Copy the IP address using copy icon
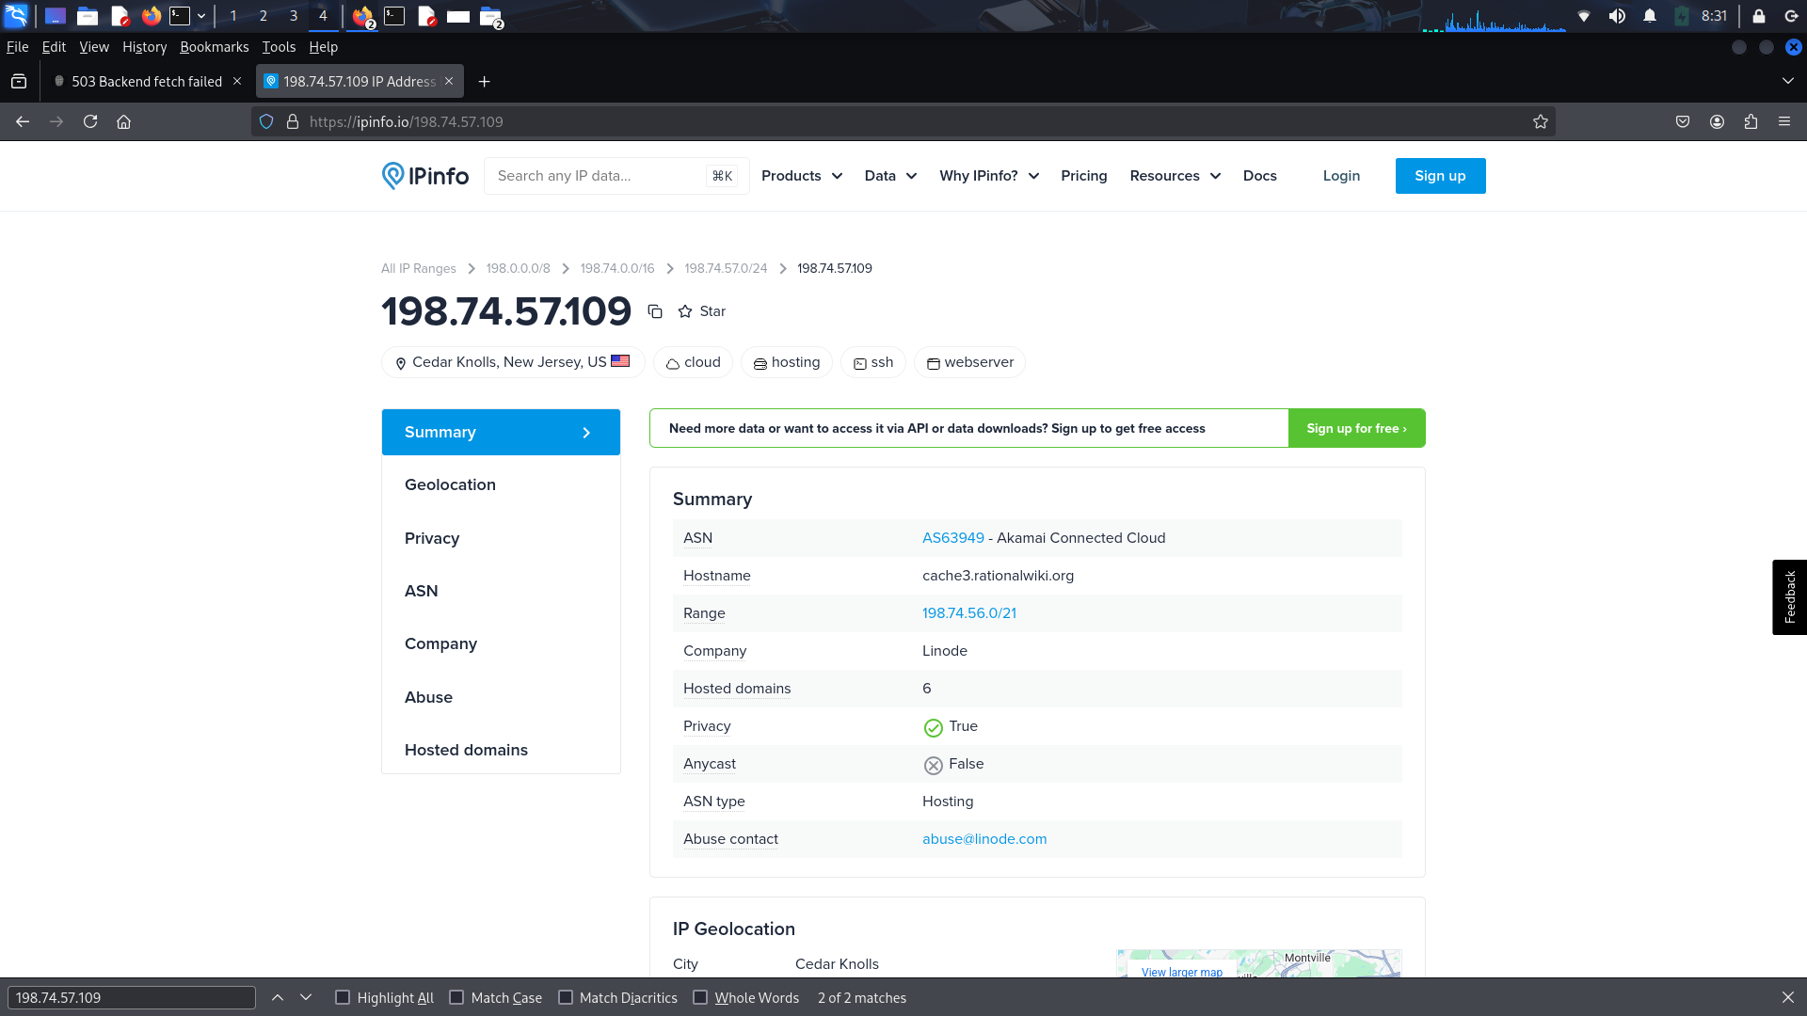Viewport: 1807px width, 1016px height. 655,311
